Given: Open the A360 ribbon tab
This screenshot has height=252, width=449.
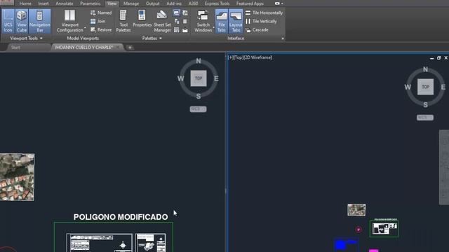Looking at the screenshot, I should click(194, 3).
